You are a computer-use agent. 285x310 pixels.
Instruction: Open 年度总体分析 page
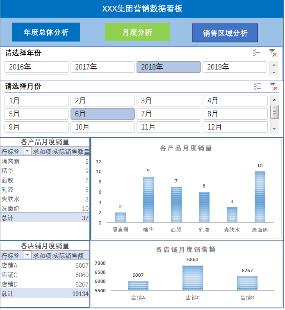coord(46,32)
